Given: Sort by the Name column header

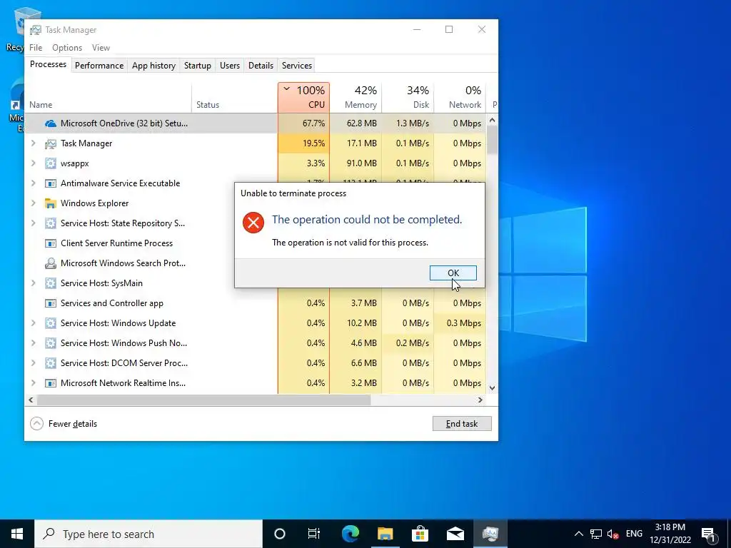Looking at the screenshot, I should (x=108, y=97).
